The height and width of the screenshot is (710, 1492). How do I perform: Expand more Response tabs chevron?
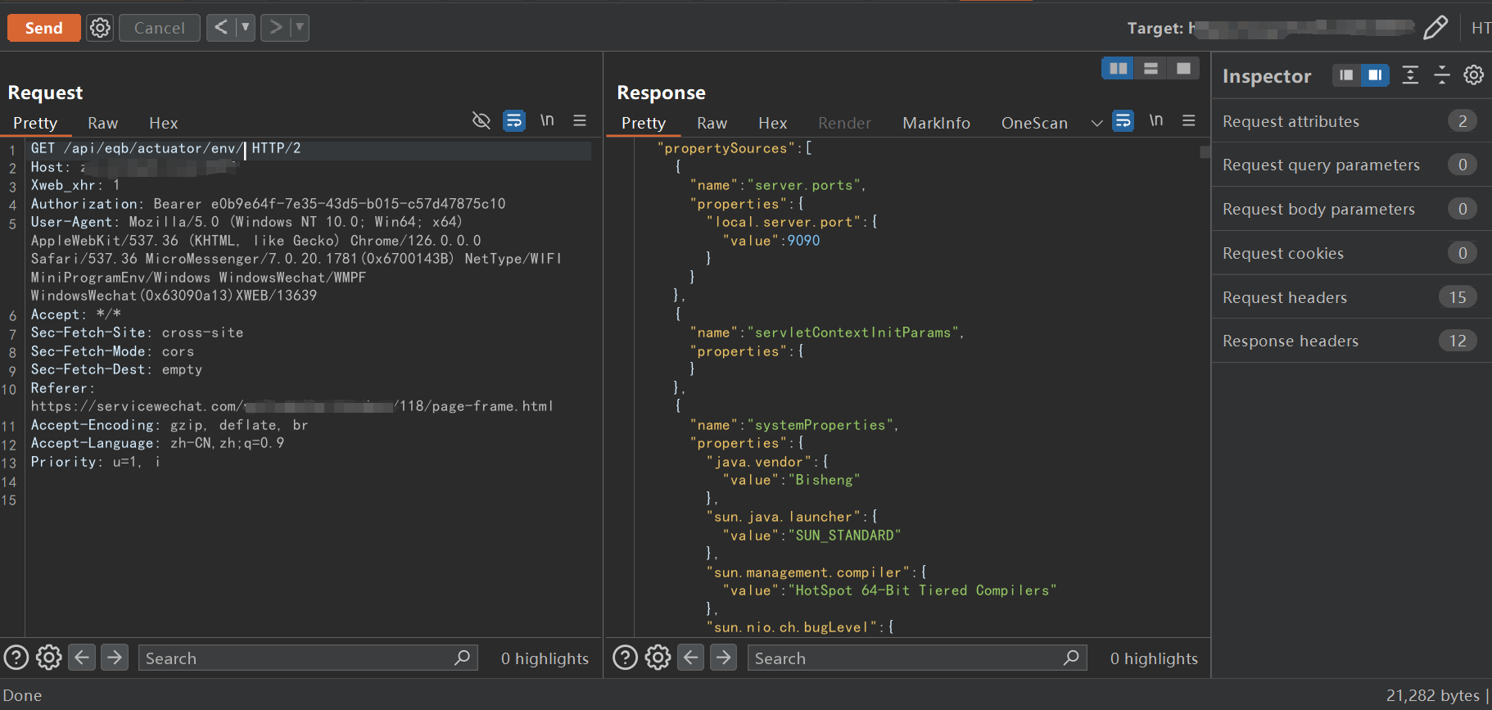1097,123
